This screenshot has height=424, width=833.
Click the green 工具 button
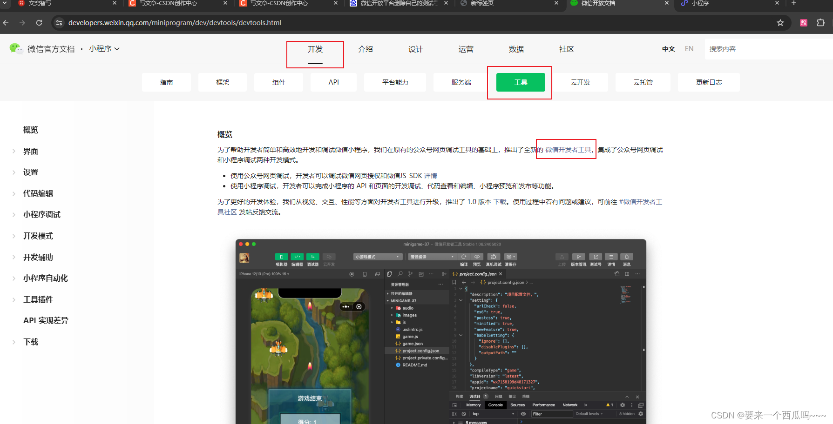[521, 82]
